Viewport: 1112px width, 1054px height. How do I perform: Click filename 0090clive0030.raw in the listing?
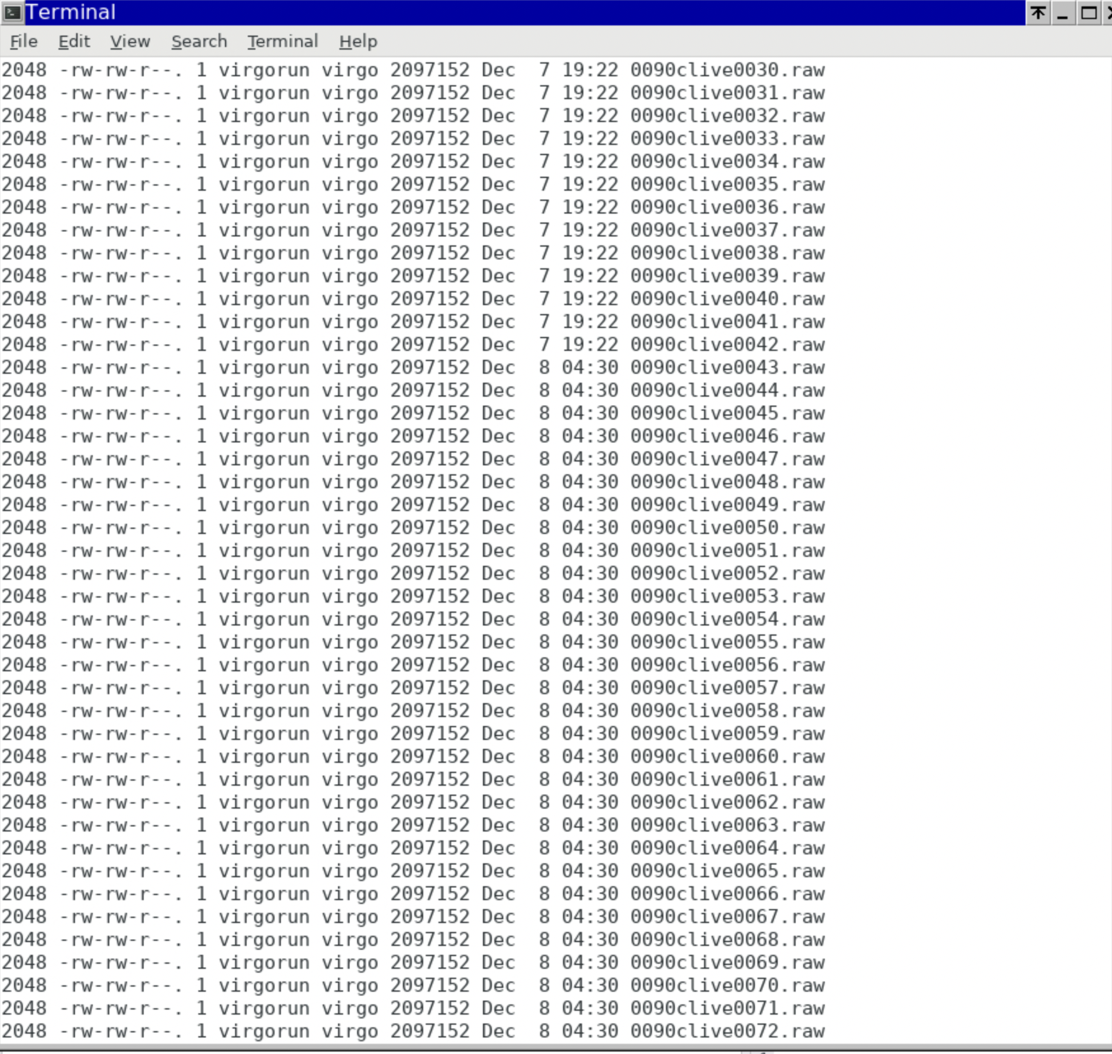coord(727,70)
